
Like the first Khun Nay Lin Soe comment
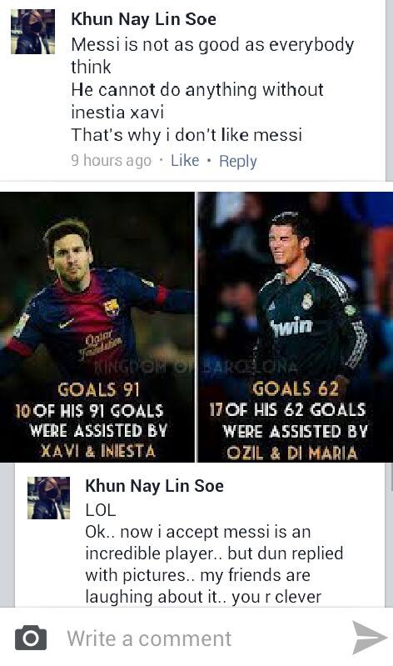[185, 160]
